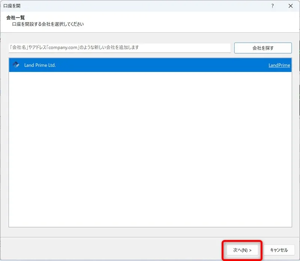Click the 会社を探す button
300x261 pixels.
(x=263, y=48)
